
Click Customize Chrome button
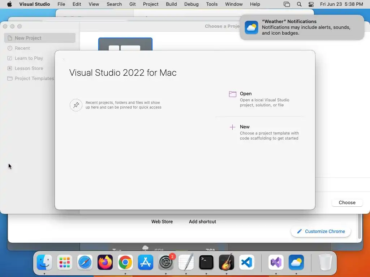coord(321,231)
